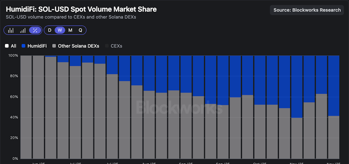The width and height of the screenshot is (349, 164).
Task: Click the Source: Blockworks Research badge
Action: pos(307,10)
